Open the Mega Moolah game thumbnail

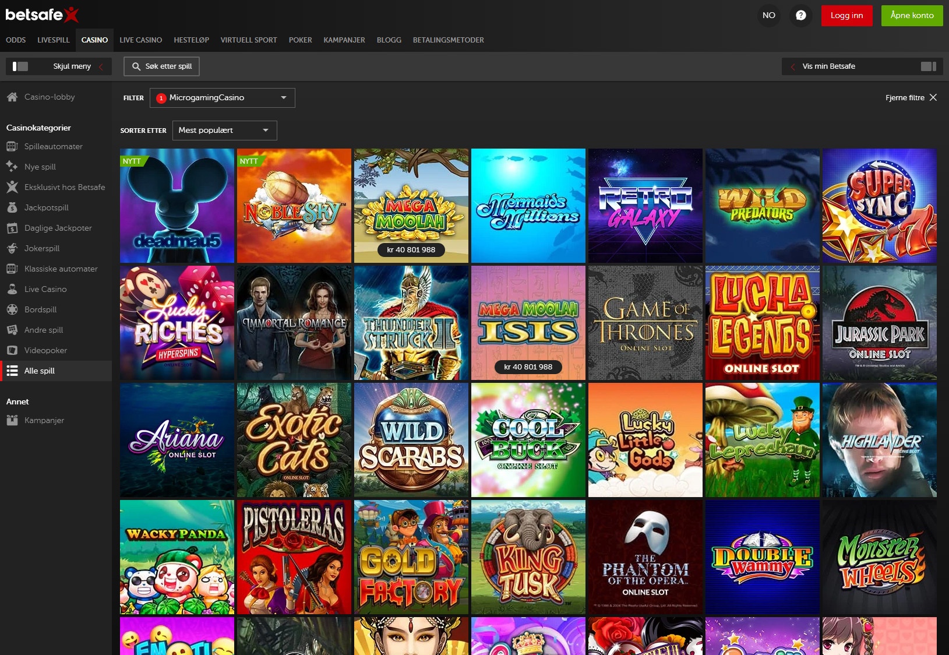tap(411, 206)
